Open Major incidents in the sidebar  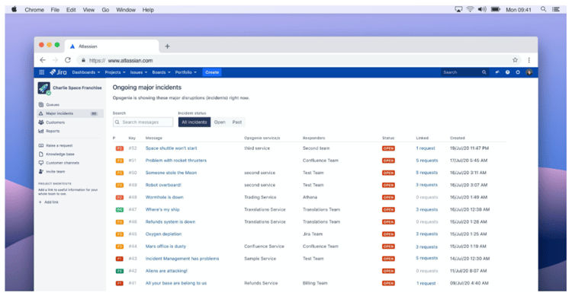pos(70,113)
